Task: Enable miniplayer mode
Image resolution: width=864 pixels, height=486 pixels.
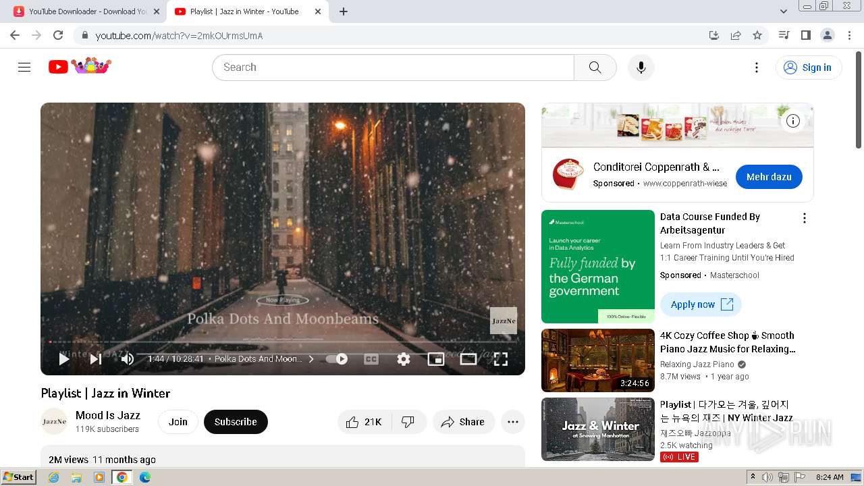Action: click(x=436, y=359)
